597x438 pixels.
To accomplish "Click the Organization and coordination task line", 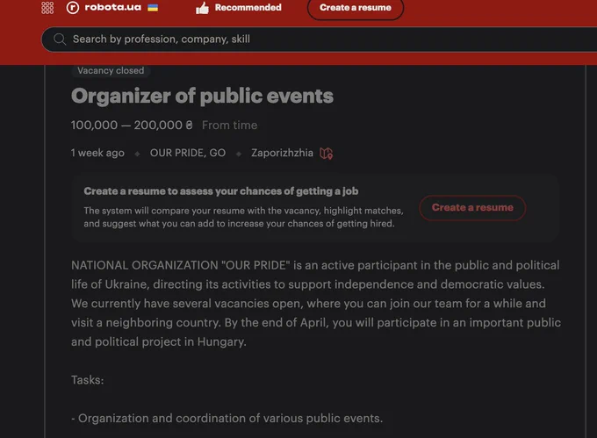I will coord(227,418).
